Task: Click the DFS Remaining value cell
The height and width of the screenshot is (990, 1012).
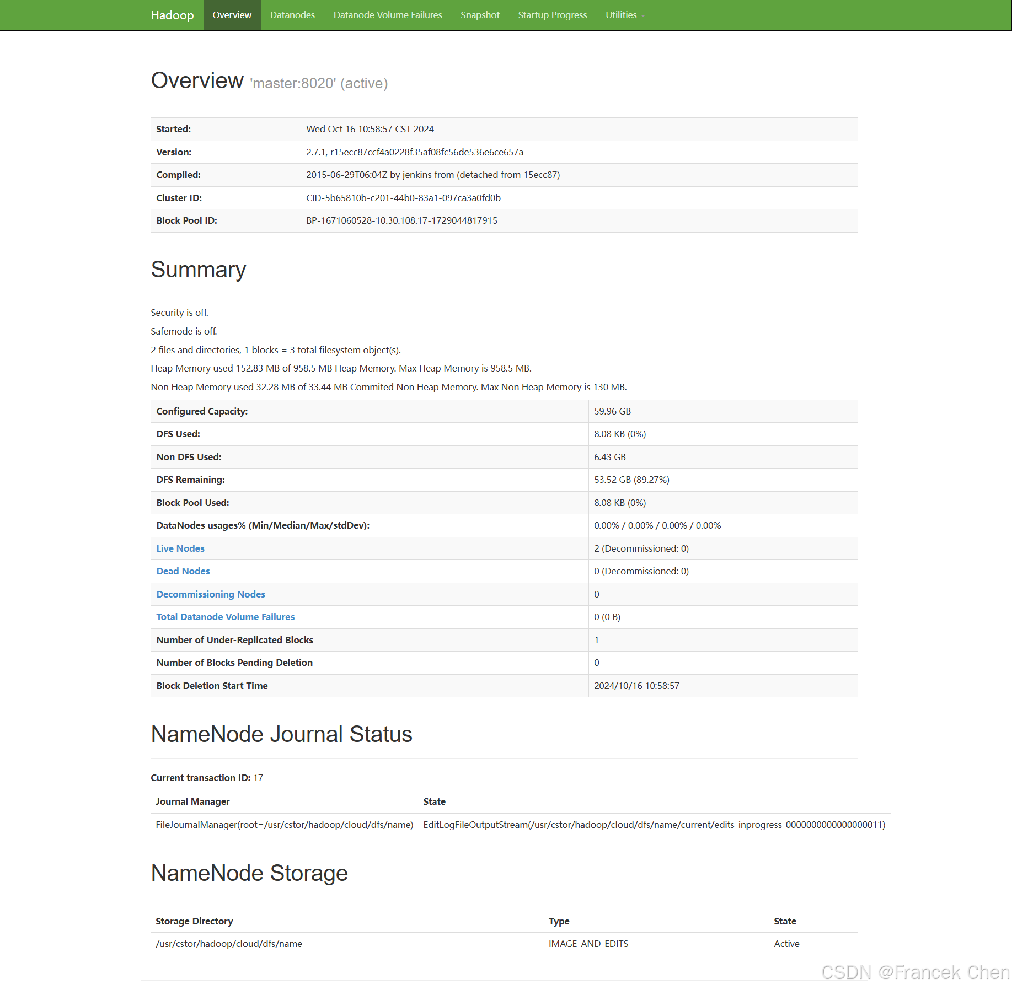Action: [x=631, y=480]
